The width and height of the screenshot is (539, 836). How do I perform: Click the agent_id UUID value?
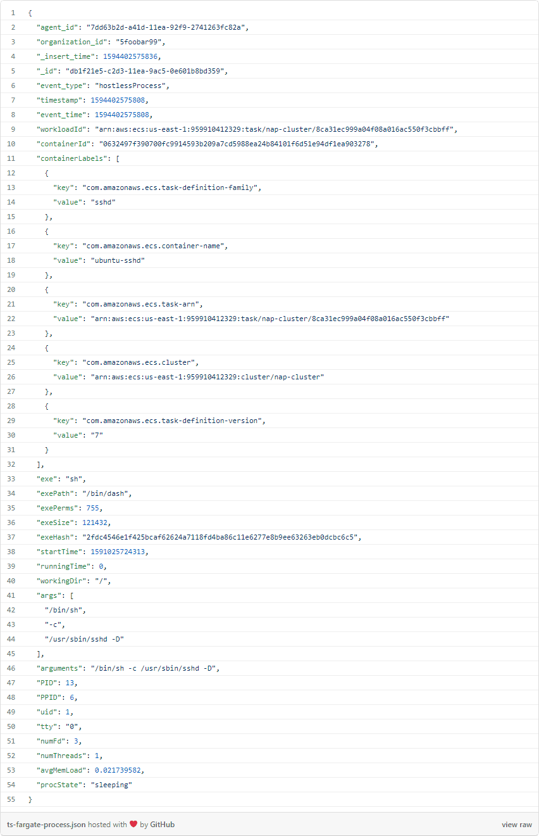[168, 27]
